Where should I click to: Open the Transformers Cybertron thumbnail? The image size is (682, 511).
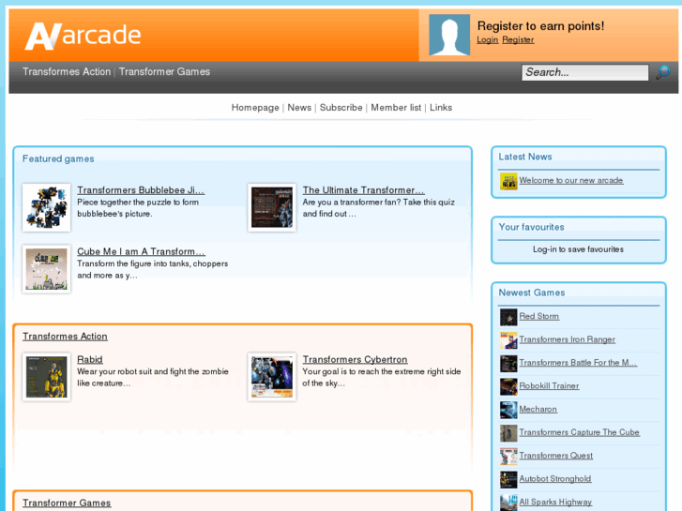(x=272, y=377)
